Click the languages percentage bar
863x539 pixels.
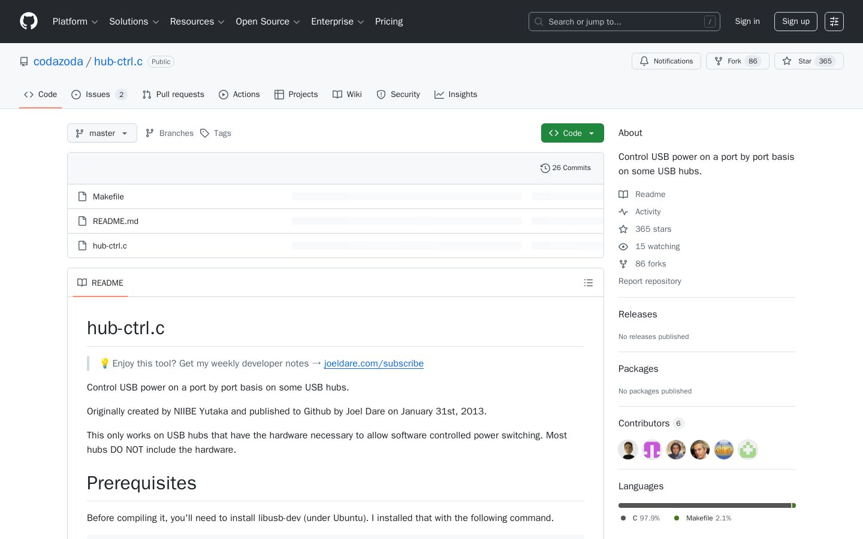click(707, 505)
